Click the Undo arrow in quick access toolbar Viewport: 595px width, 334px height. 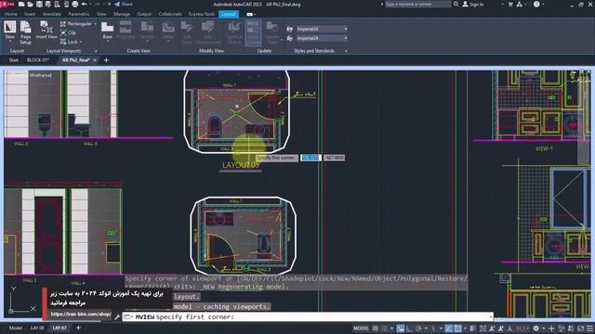tap(85, 4)
